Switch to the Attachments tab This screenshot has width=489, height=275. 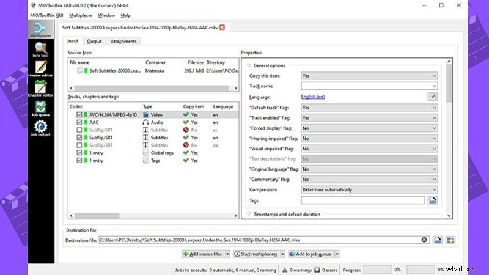(123, 42)
